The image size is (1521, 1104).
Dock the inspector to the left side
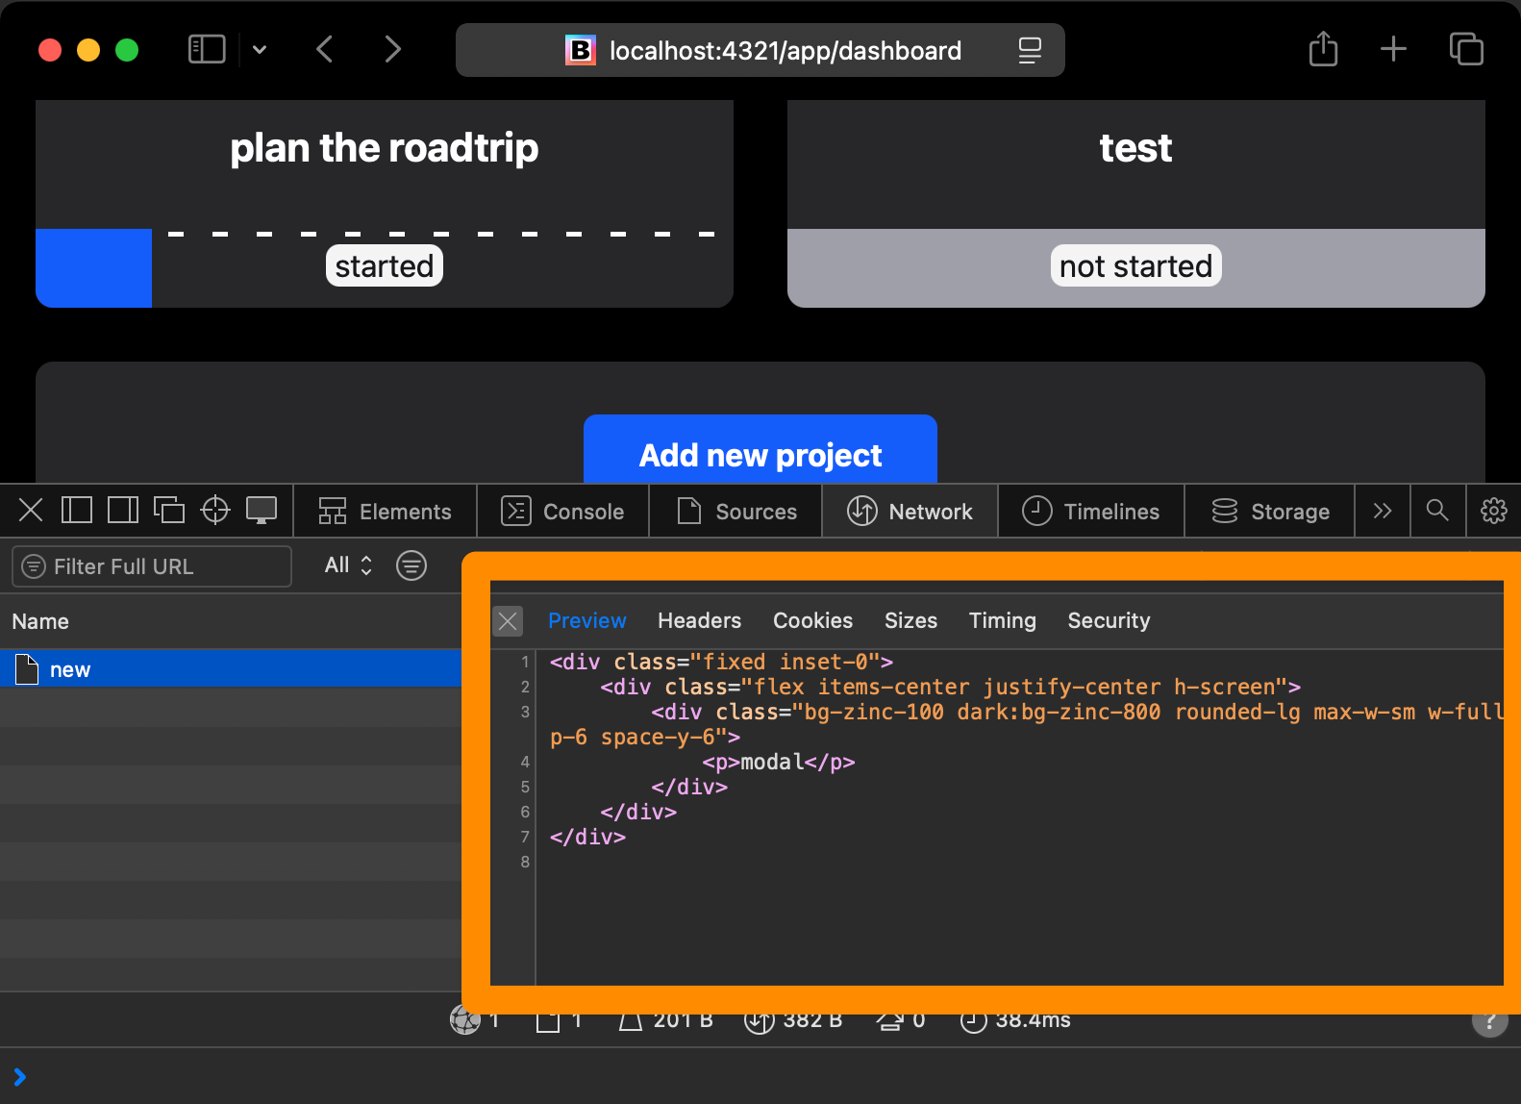coord(77,510)
